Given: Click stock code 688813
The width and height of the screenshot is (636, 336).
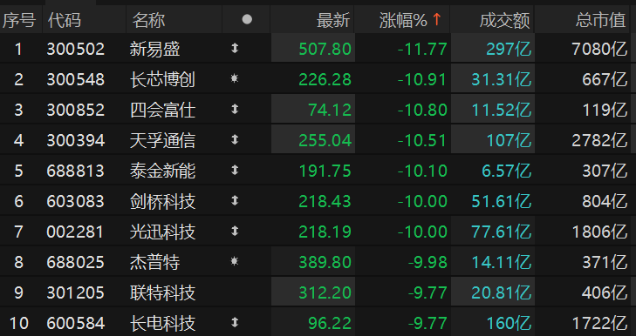Looking at the screenshot, I should [75, 171].
